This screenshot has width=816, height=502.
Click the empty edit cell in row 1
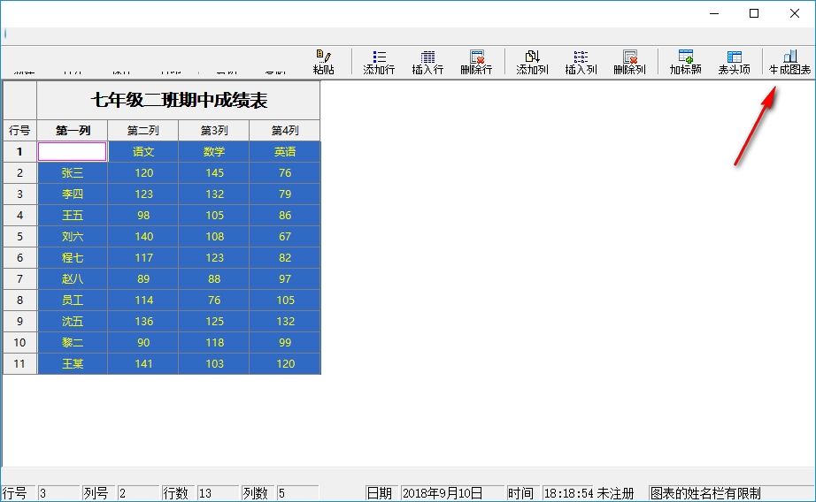pos(73,152)
